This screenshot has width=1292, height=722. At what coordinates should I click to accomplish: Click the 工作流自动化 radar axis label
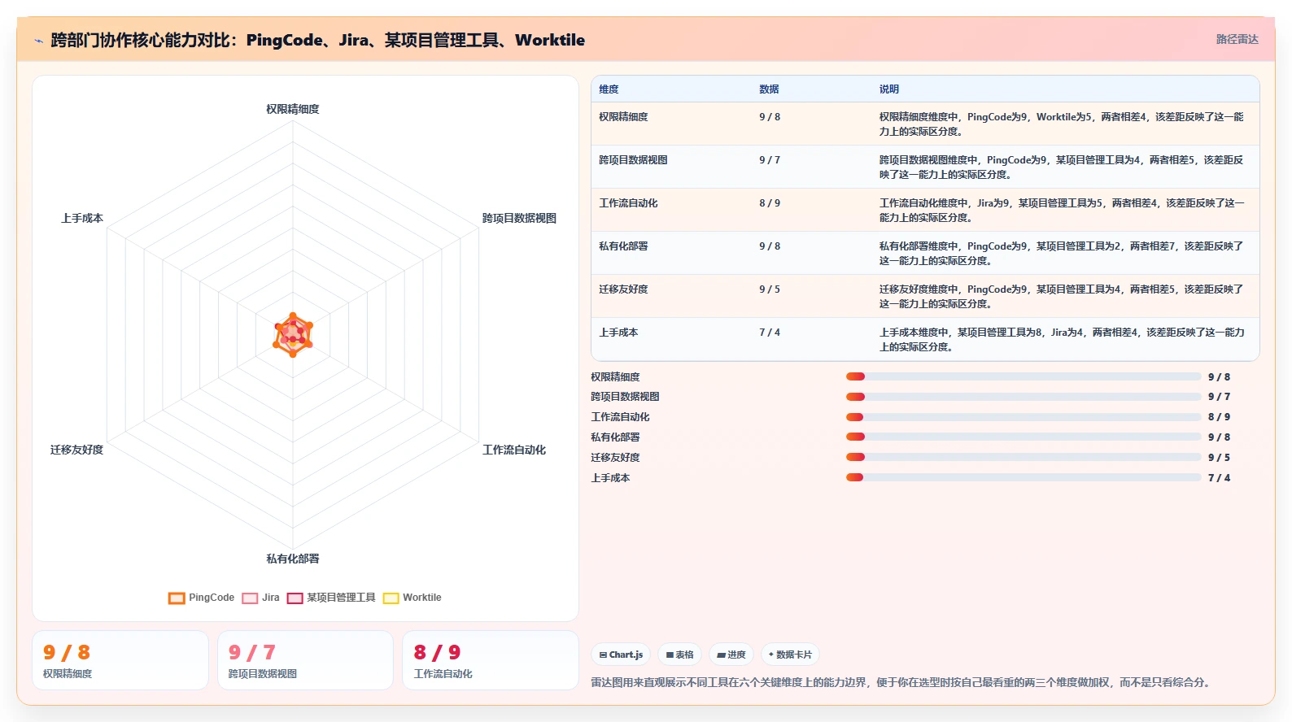point(514,450)
